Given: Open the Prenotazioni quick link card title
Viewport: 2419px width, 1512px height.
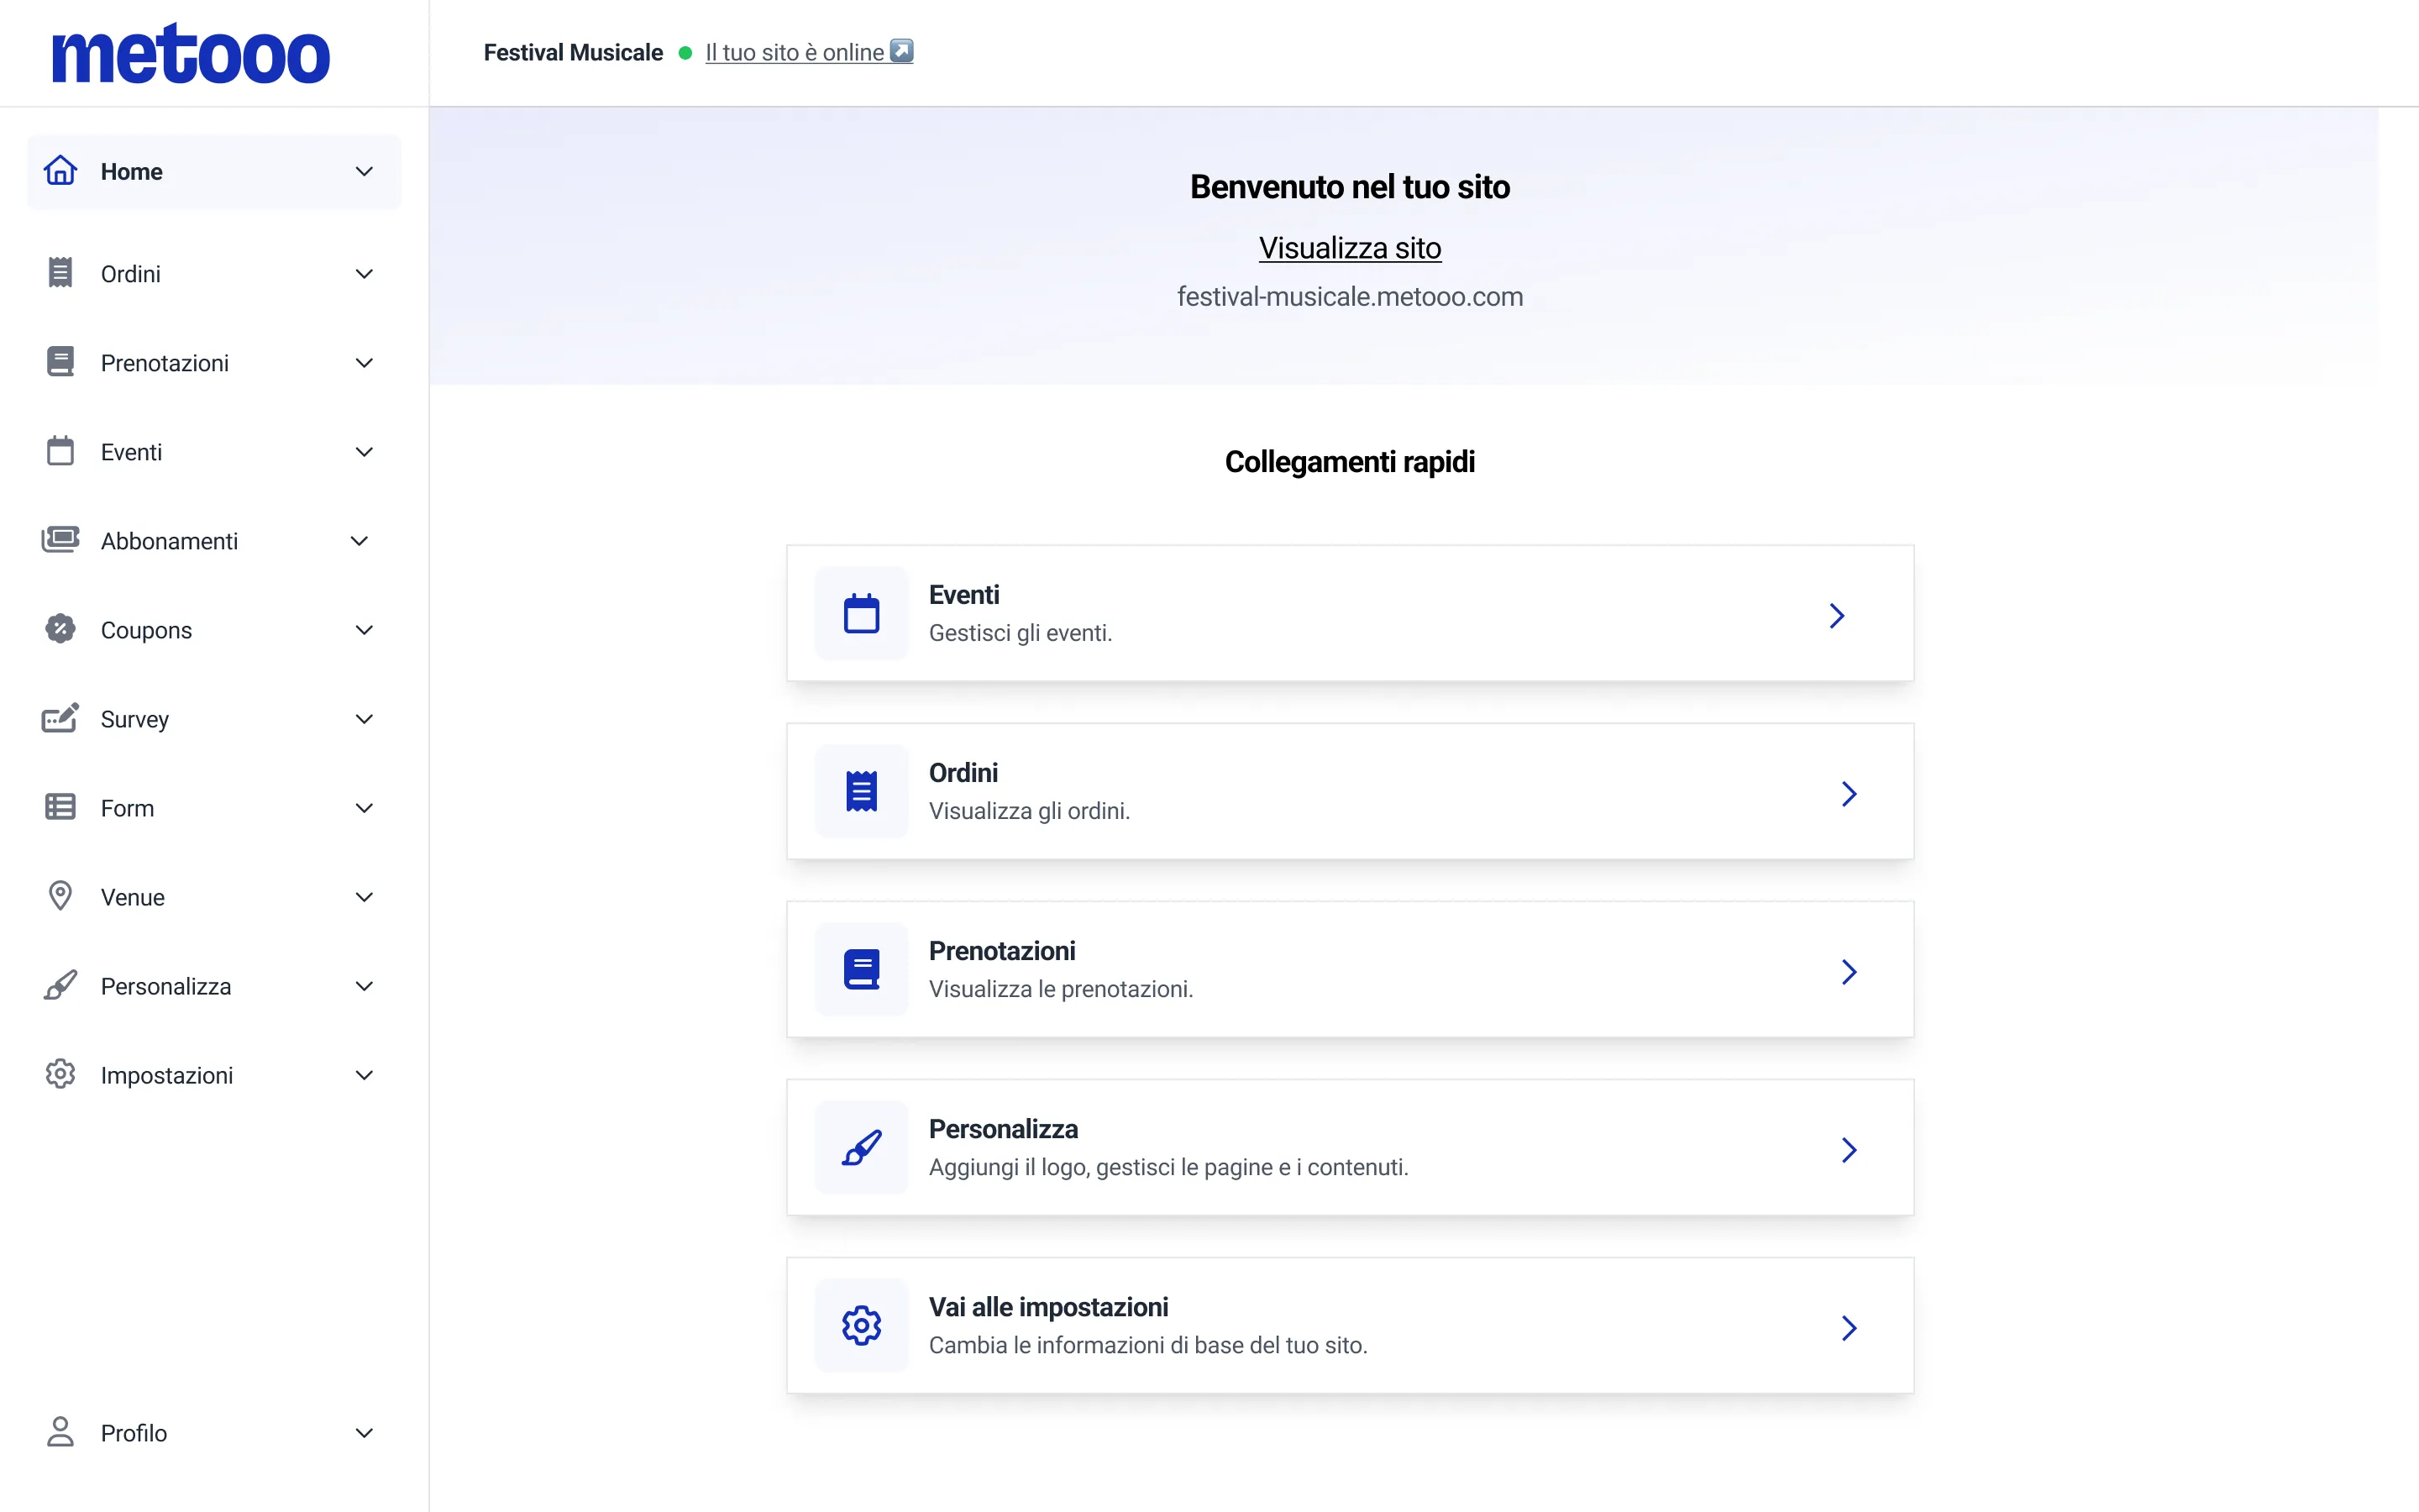Looking at the screenshot, I should tap(1001, 951).
